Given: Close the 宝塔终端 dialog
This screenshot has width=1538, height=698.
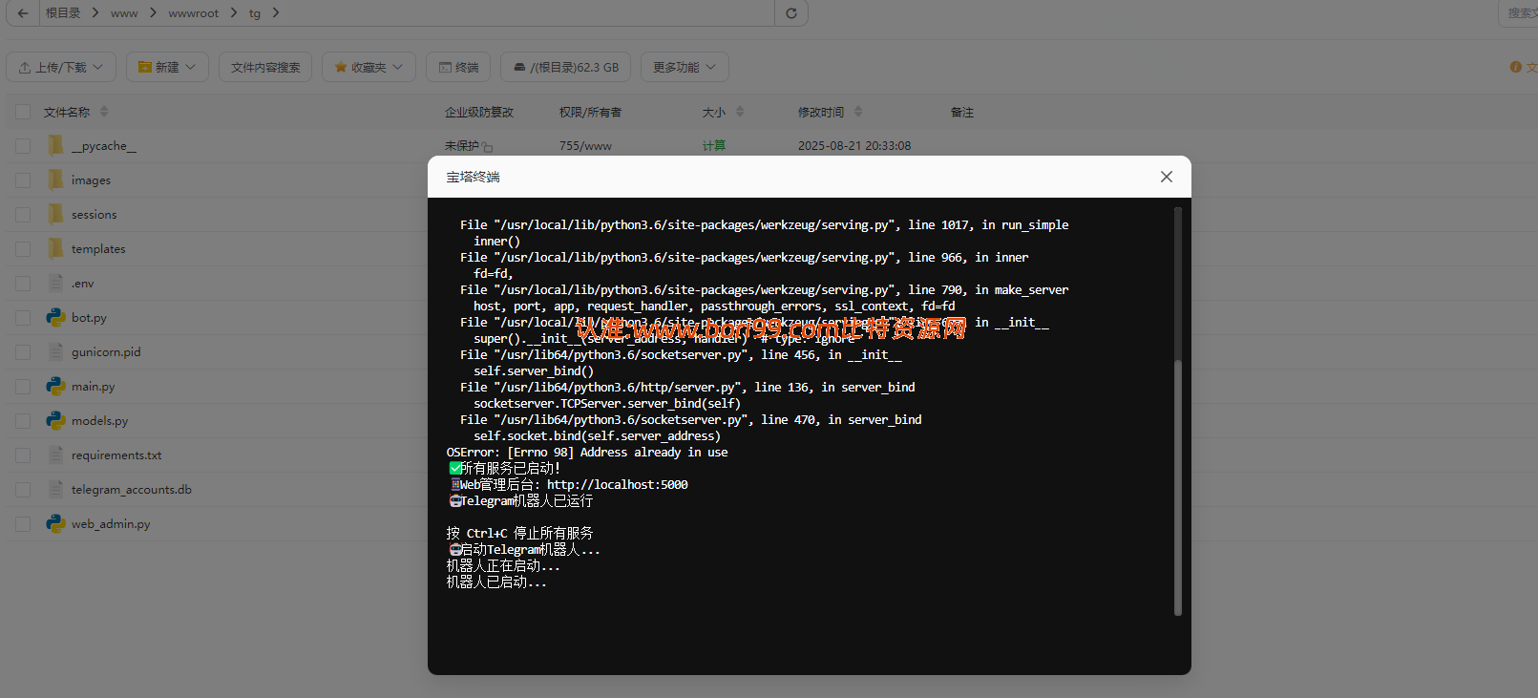Looking at the screenshot, I should (1167, 177).
